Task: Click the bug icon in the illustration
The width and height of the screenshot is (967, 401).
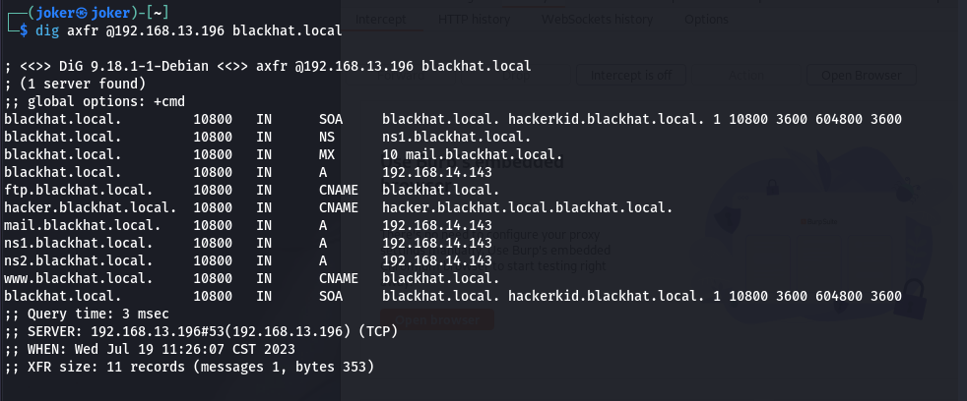Action: [907, 188]
